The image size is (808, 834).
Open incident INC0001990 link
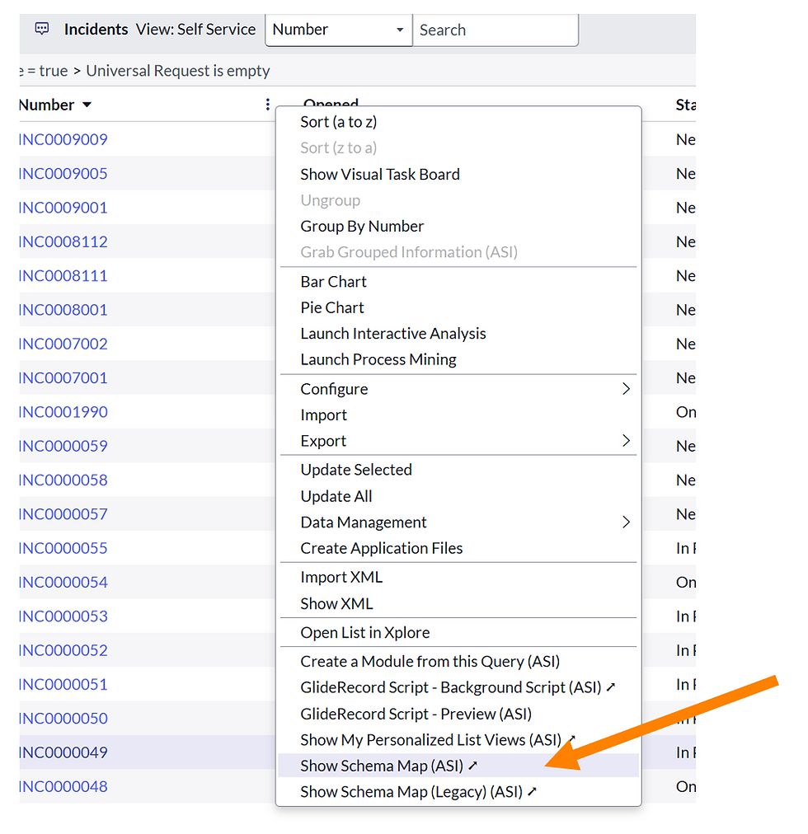[x=63, y=412]
